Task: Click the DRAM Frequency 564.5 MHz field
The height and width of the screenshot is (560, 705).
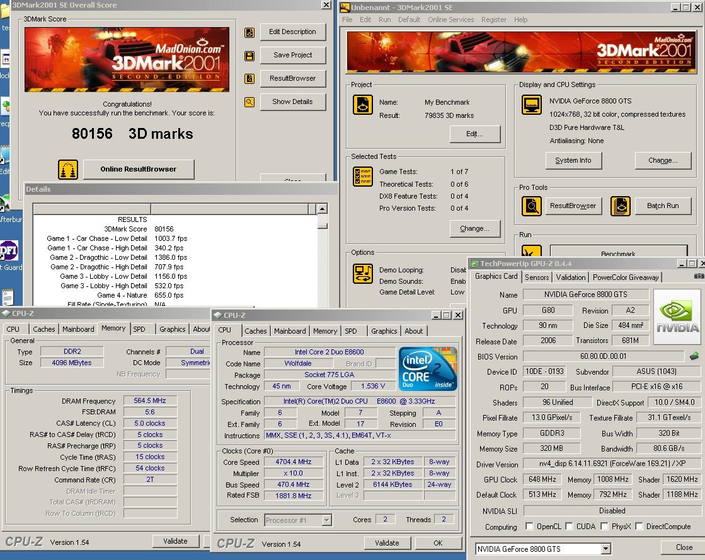Action: coord(150,400)
